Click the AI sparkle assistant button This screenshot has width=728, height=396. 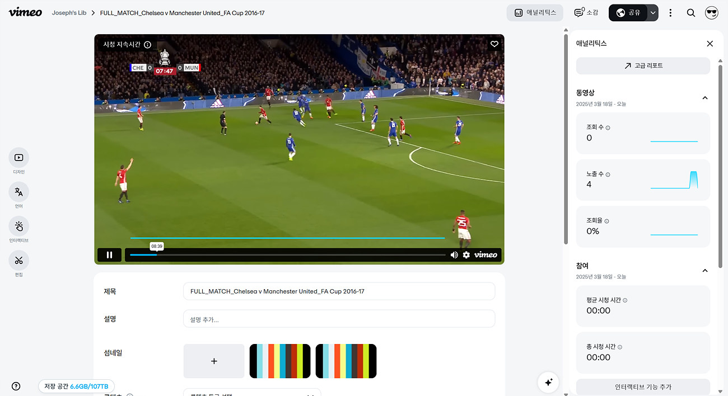click(x=548, y=382)
